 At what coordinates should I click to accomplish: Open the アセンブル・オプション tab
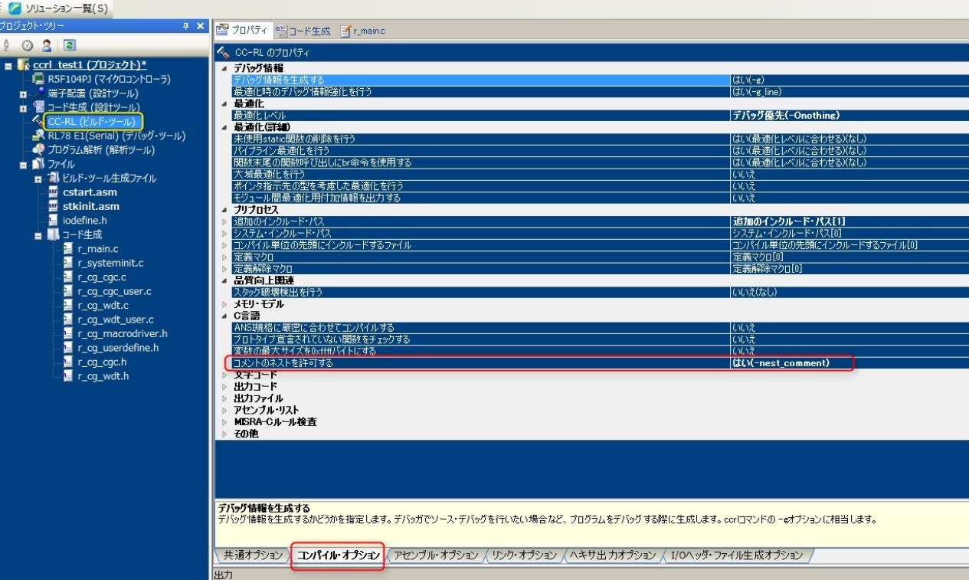(x=435, y=555)
